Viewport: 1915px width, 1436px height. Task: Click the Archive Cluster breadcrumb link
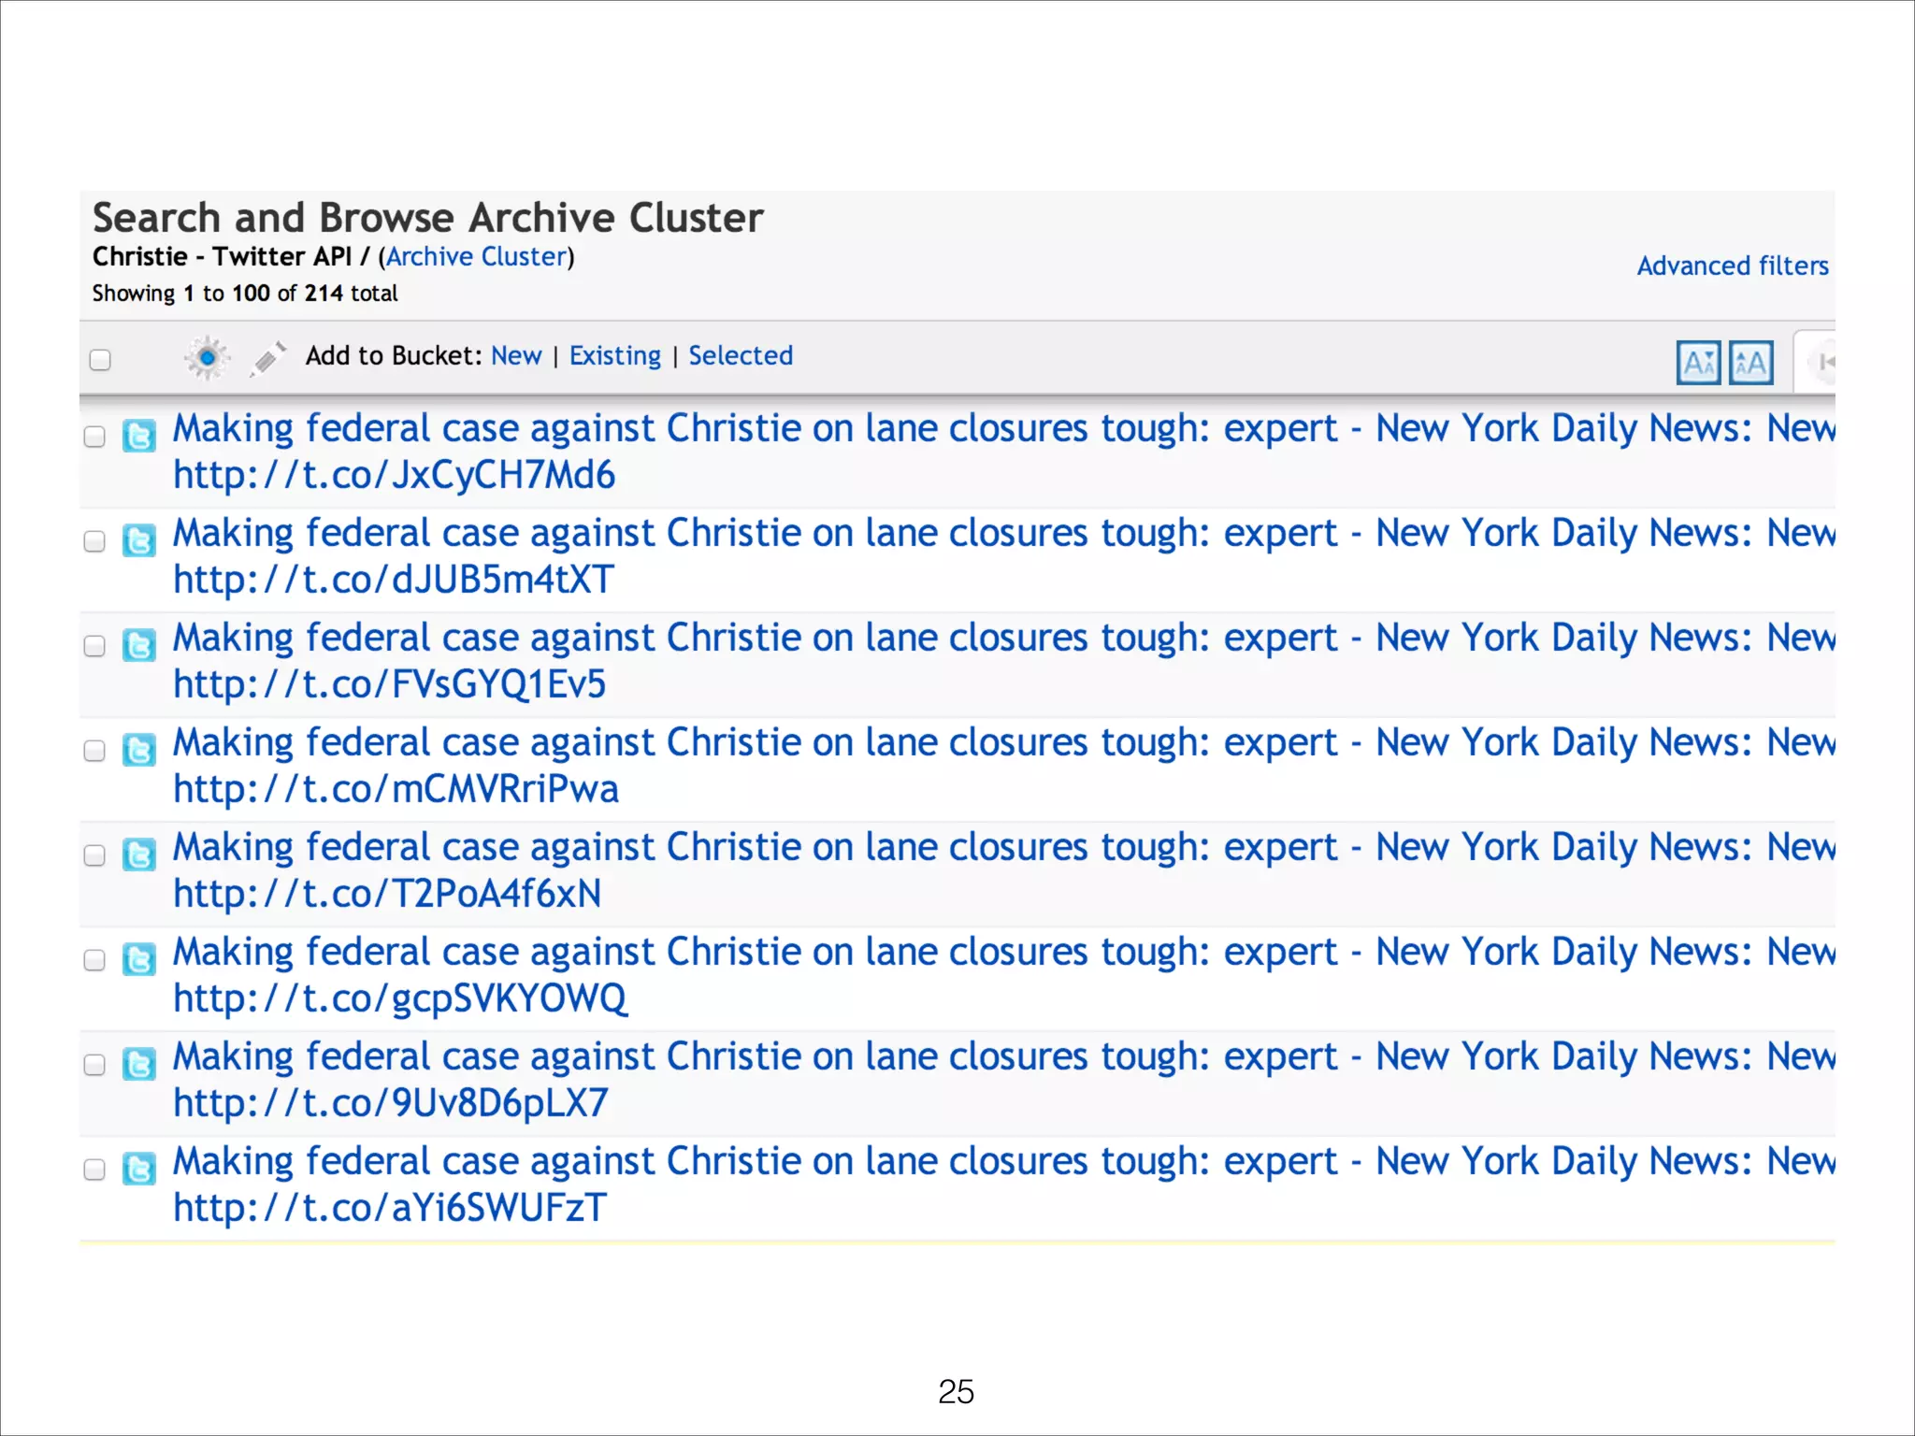pos(478,257)
